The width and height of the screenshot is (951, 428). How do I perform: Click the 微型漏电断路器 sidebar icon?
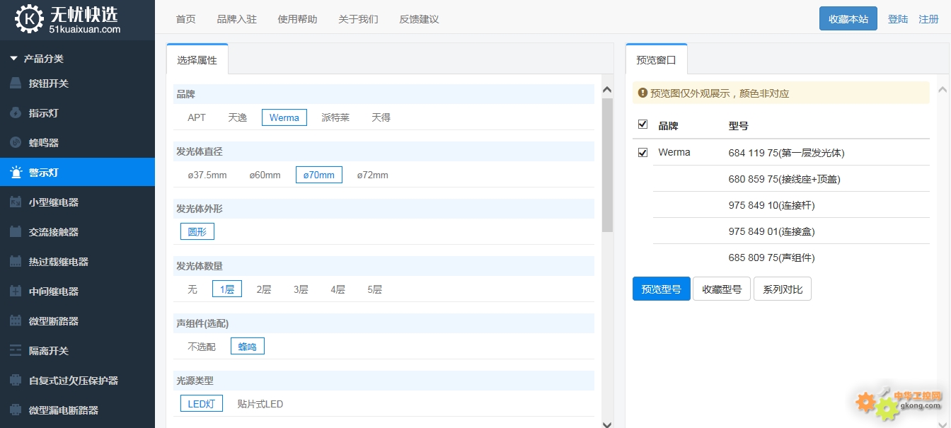16,410
